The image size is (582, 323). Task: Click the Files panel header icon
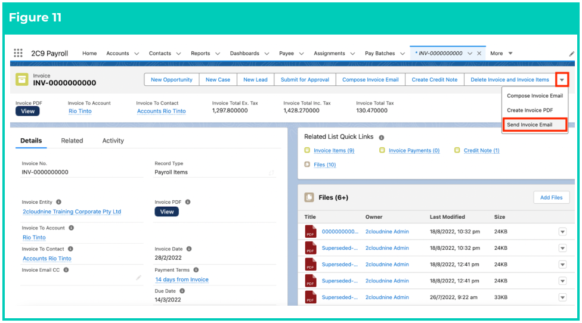point(309,197)
